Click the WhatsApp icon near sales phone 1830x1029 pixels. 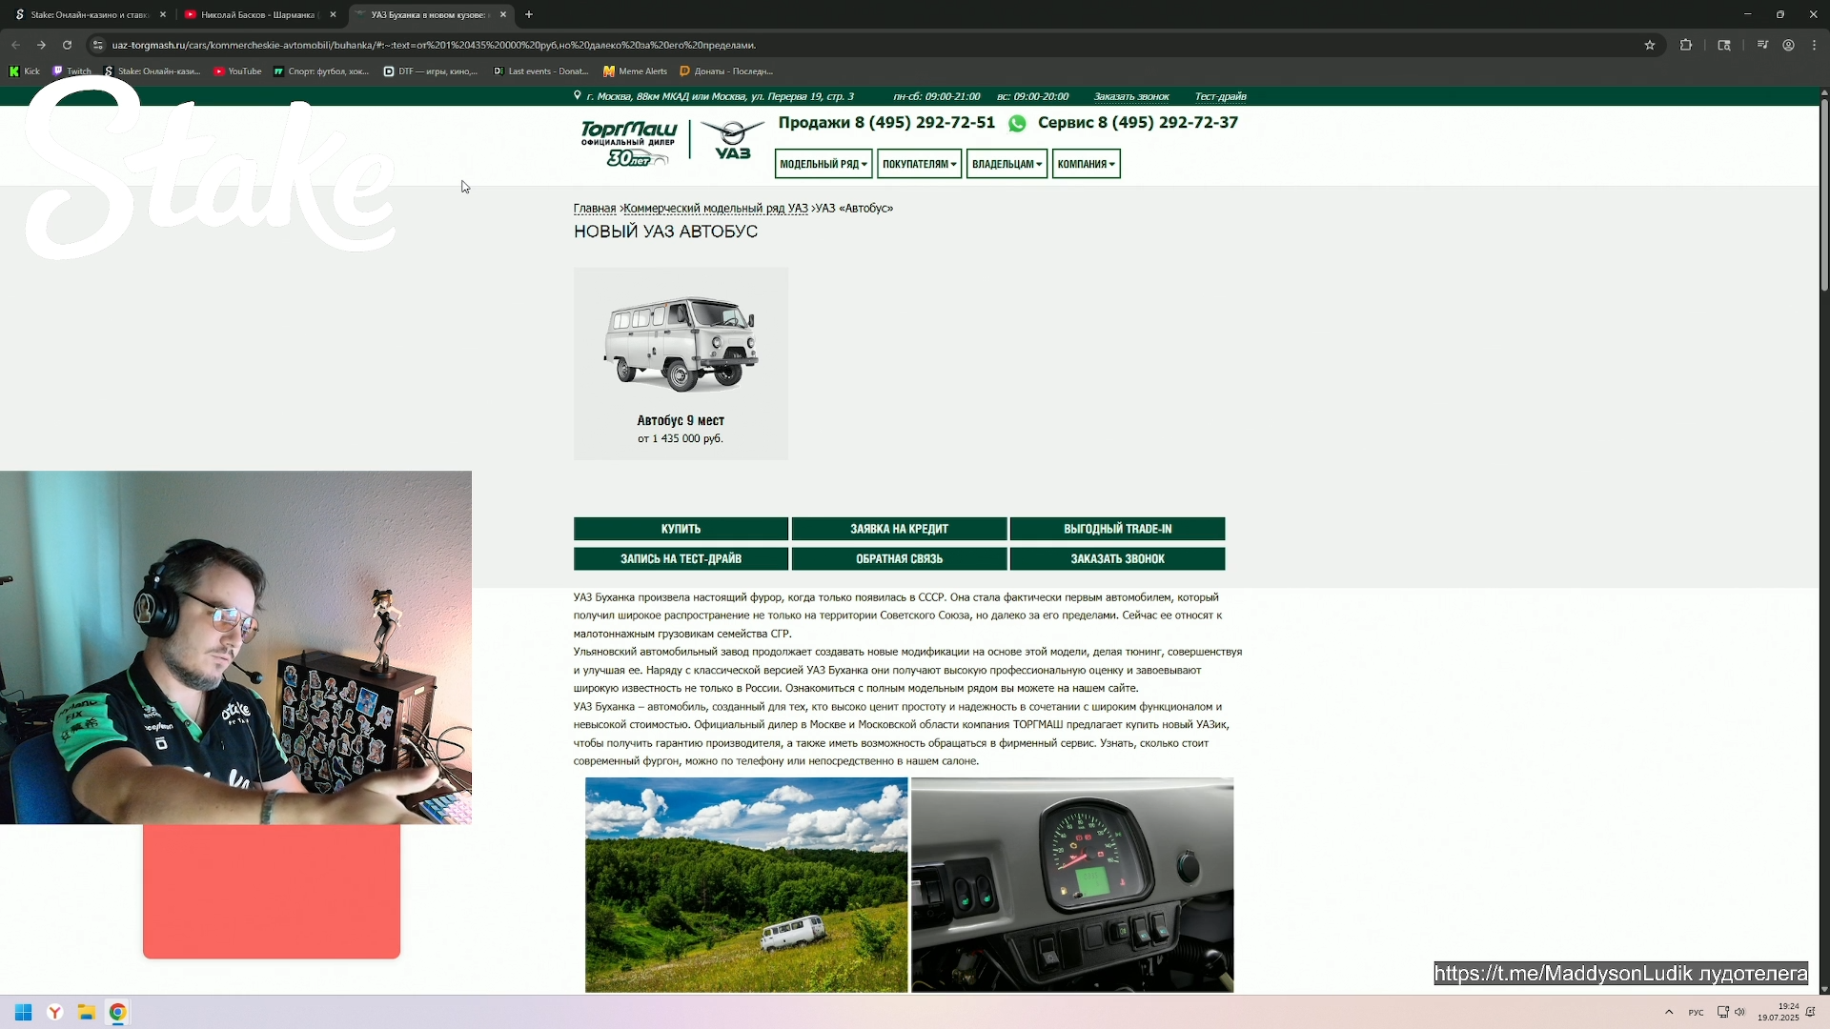1017,124
